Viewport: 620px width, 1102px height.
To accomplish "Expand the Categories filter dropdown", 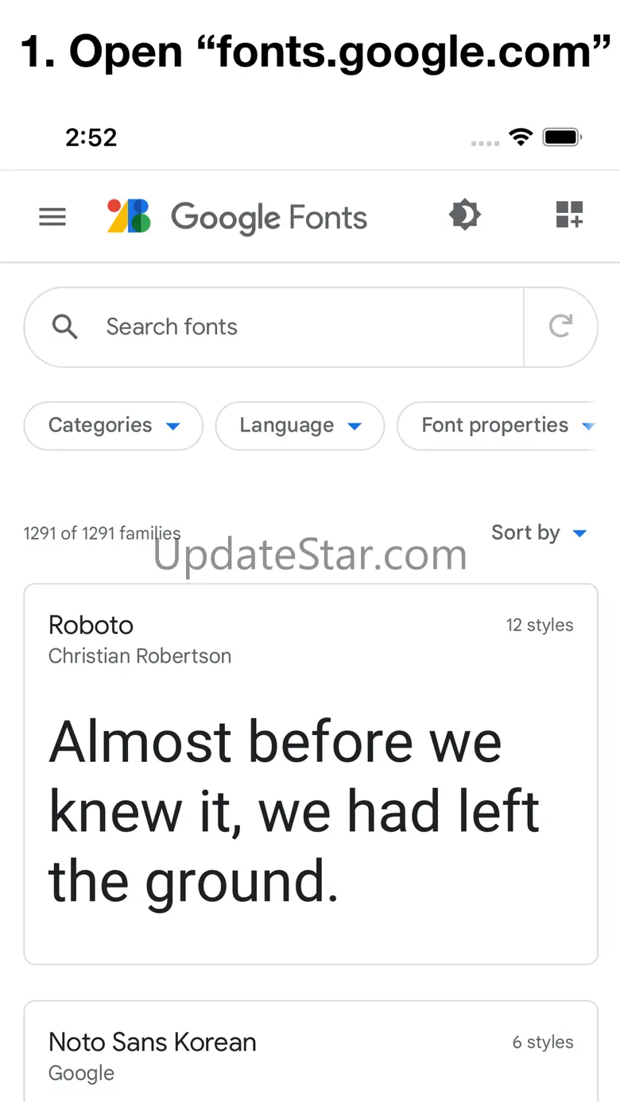I will [114, 426].
